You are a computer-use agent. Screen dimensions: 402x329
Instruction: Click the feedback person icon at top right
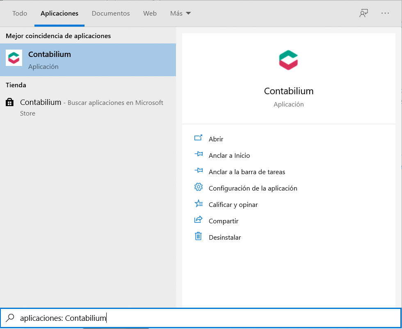click(x=363, y=13)
